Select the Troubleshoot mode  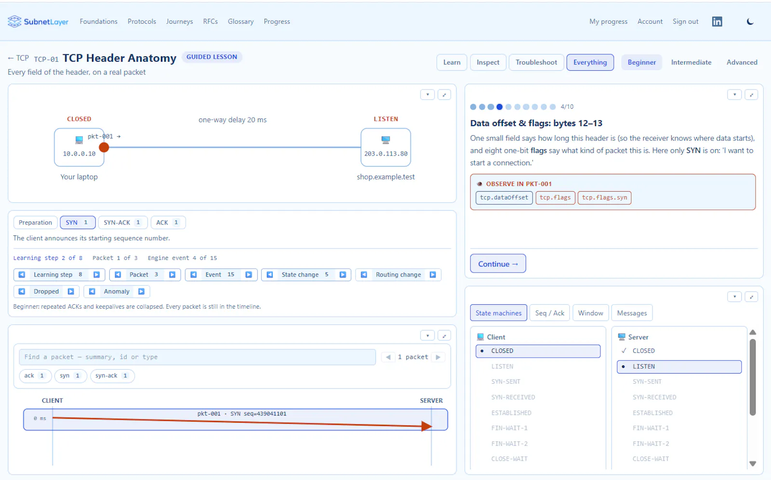[536, 62]
